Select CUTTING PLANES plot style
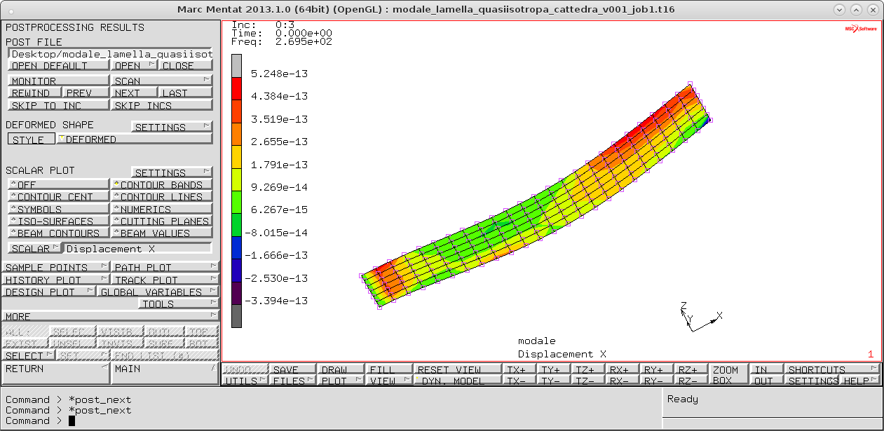 (161, 221)
